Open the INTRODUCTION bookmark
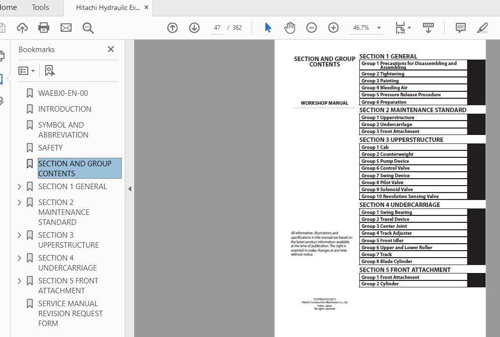The image size is (500, 337). (65, 109)
